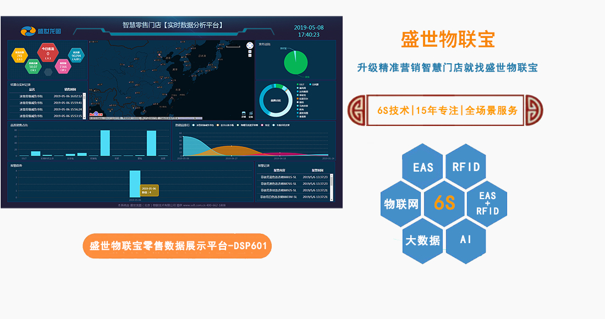This screenshot has width=605, height=319.
Task: Select the AI hexagon tile
Action: tap(466, 240)
